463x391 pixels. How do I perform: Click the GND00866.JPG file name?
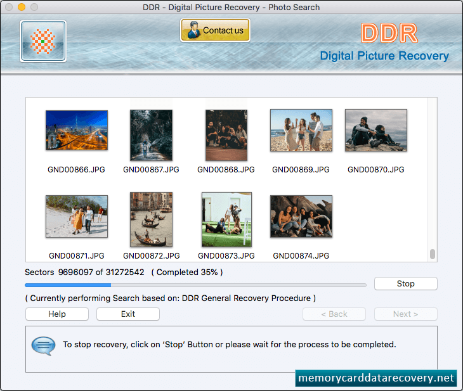pyautogui.click(x=77, y=170)
